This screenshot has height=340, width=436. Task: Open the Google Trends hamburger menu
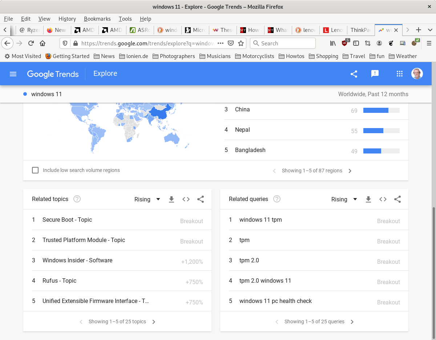click(x=13, y=74)
